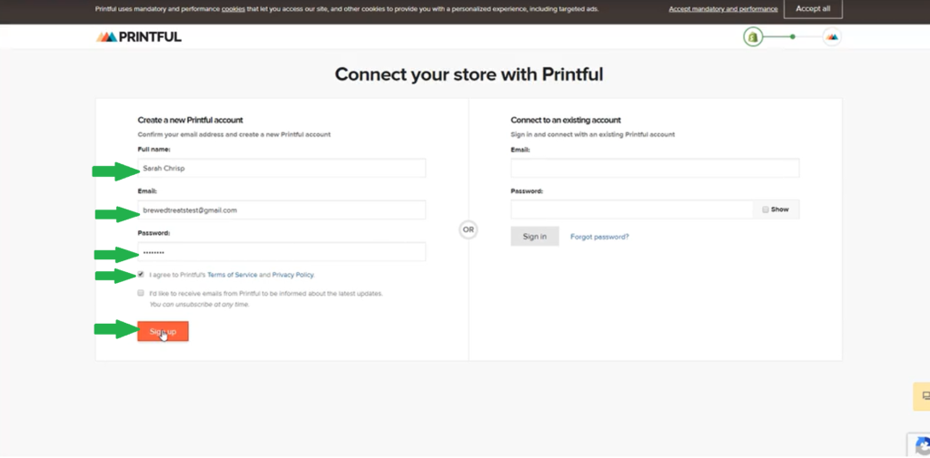930x458 pixels.
Task: Tick the Show password checkbox
Action: 766,210
